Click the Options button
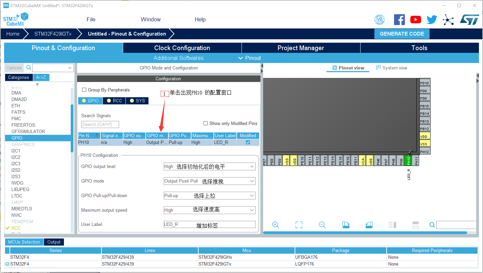Image resolution: width=483 pixels, height=273 pixels. [14, 68]
